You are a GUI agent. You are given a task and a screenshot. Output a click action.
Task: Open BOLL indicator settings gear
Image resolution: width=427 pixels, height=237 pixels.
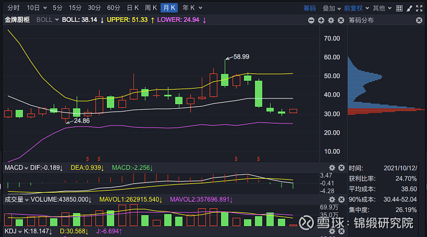[331, 20]
